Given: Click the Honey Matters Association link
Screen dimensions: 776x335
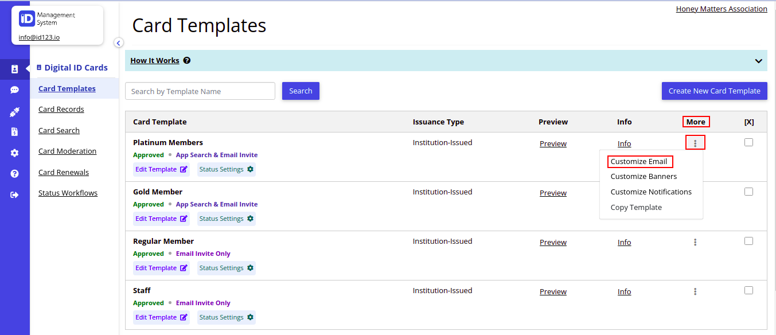Looking at the screenshot, I should pyautogui.click(x=721, y=9).
